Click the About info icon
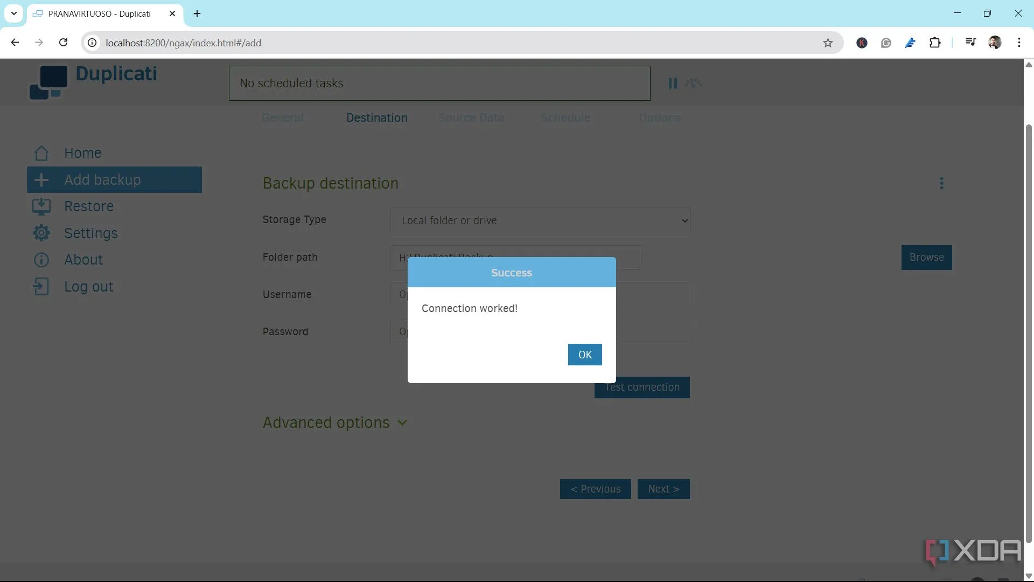This screenshot has width=1034, height=582. (41, 260)
